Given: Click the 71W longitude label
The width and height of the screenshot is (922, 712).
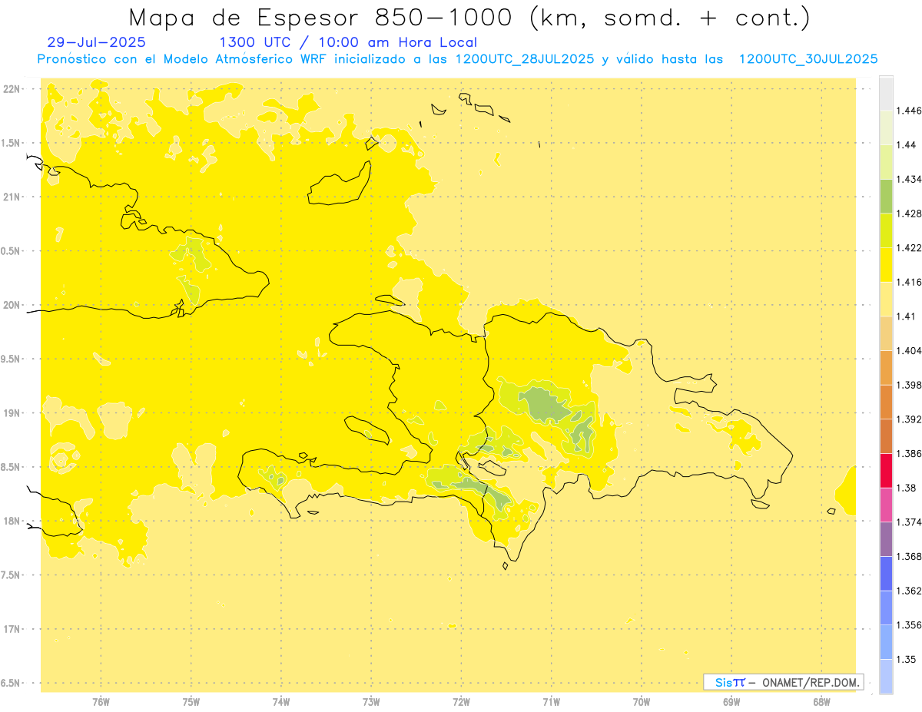Looking at the screenshot, I should 551,701.
